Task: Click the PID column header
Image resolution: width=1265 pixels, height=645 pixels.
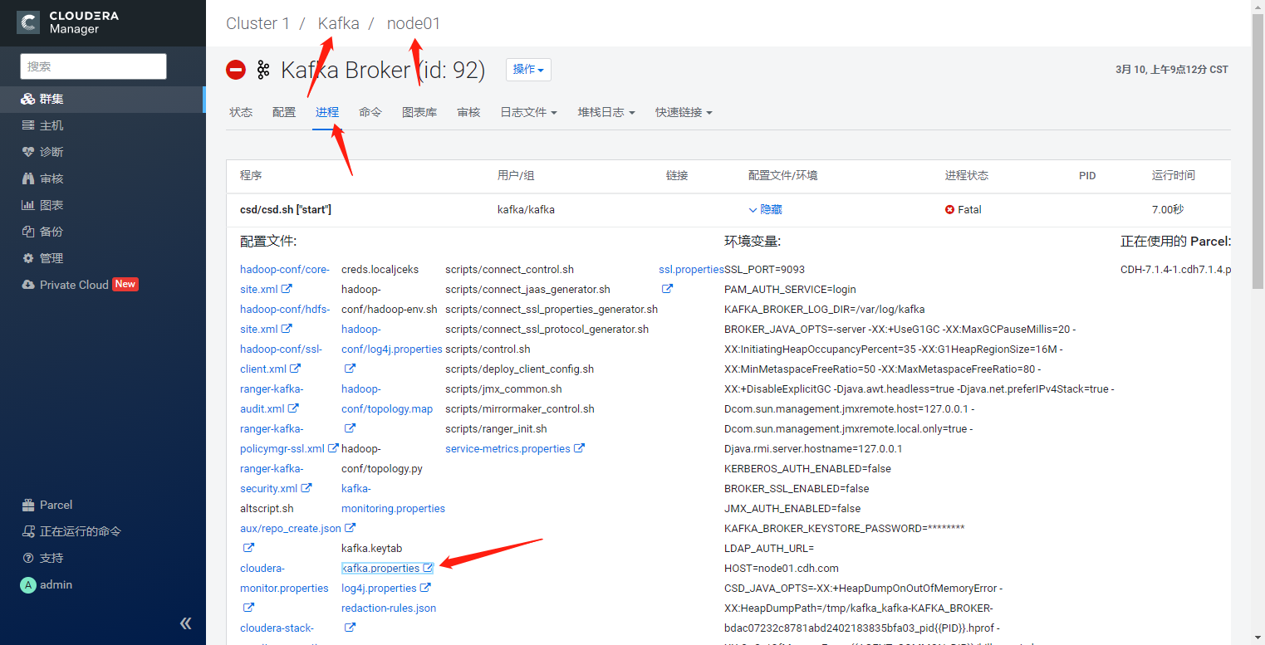Action: pos(1087,176)
